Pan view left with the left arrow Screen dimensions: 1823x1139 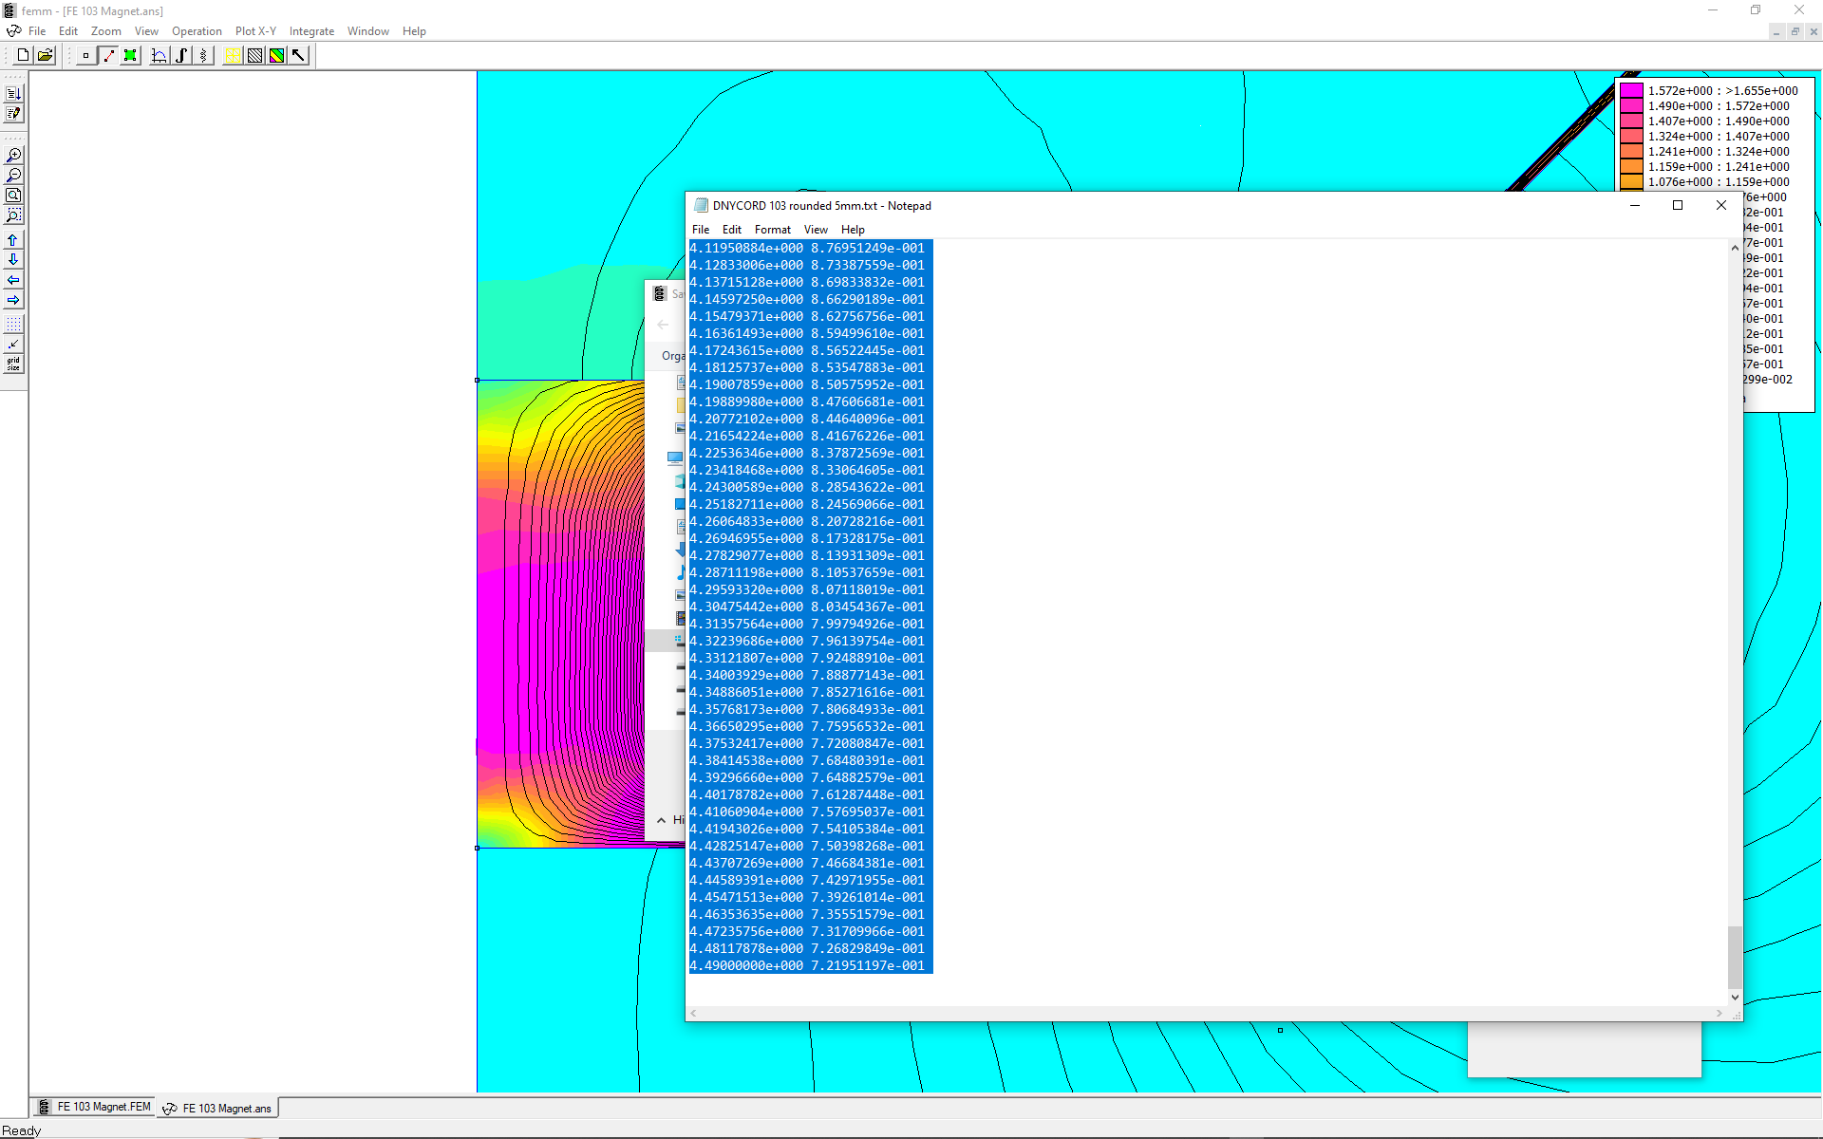coord(13,280)
